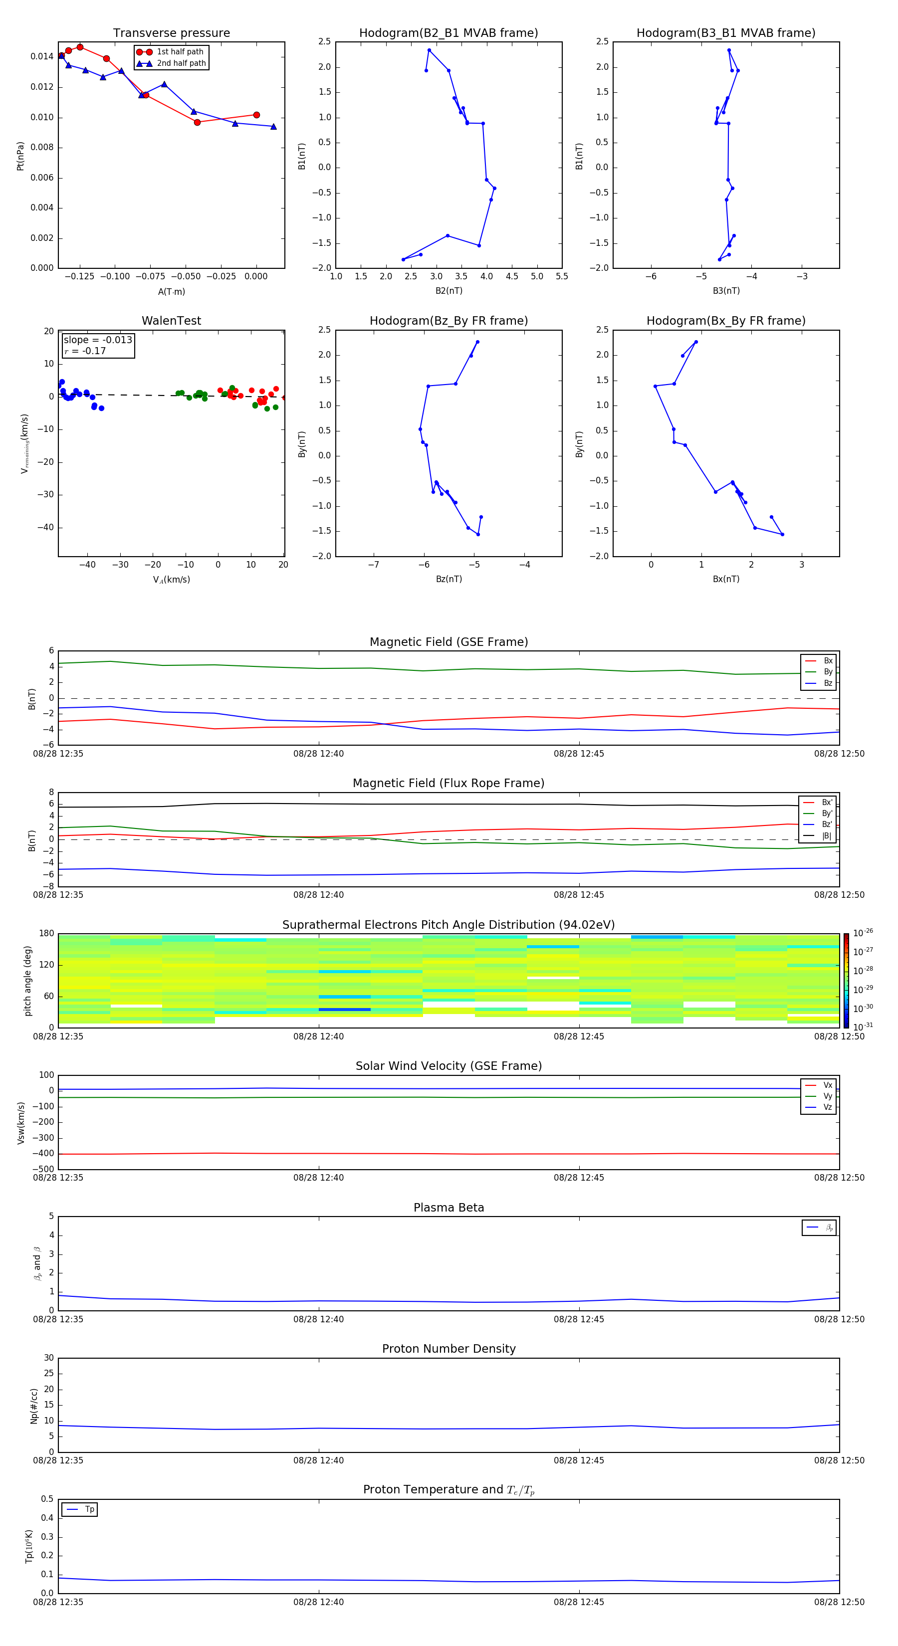Viewport: 898px width, 1646px height.
Task: Click the colorbar top tick label 10^-26
Action: [x=863, y=933]
